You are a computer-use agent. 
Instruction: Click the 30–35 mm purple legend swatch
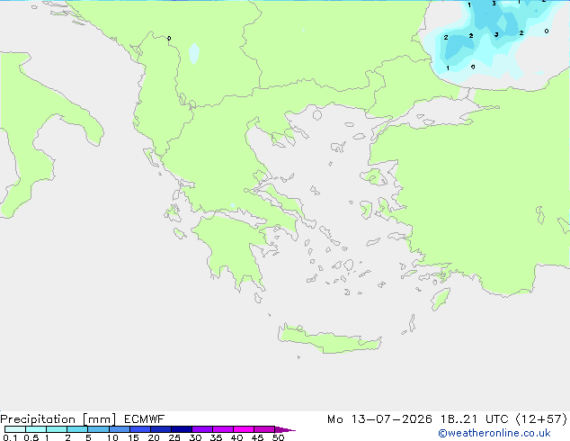tap(202, 429)
